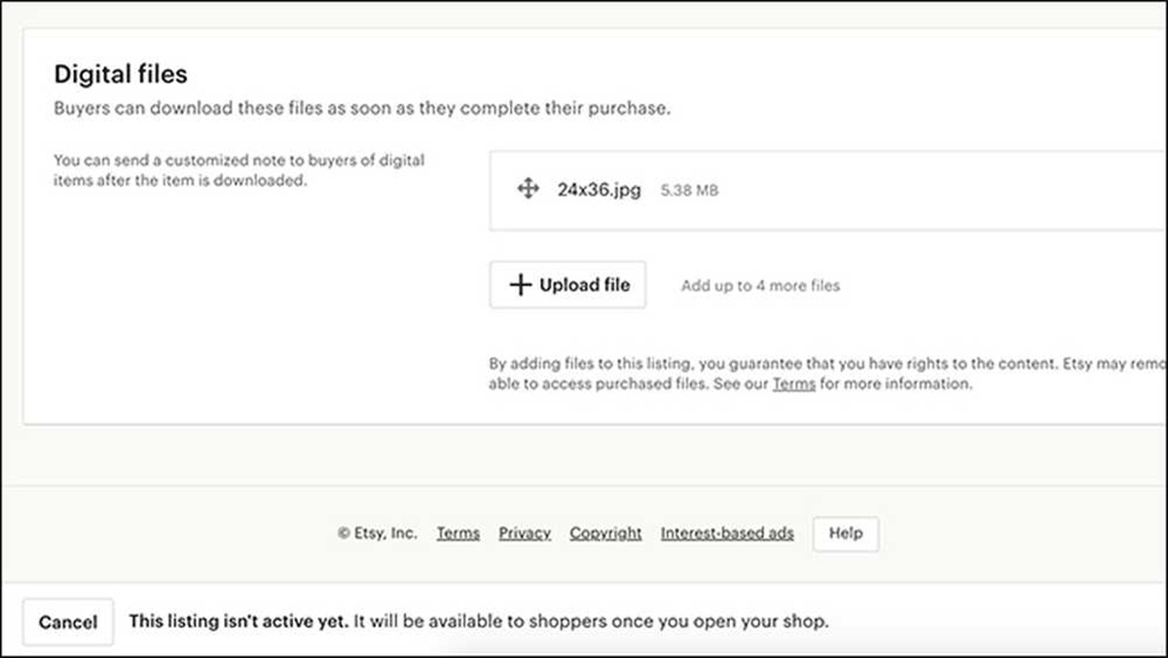
Task: Click the Digital files section heading
Action: tap(120, 74)
